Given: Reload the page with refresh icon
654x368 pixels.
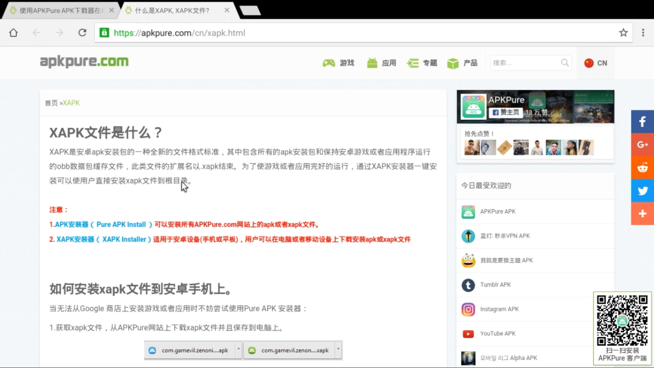Looking at the screenshot, I should tap(82, 33).
